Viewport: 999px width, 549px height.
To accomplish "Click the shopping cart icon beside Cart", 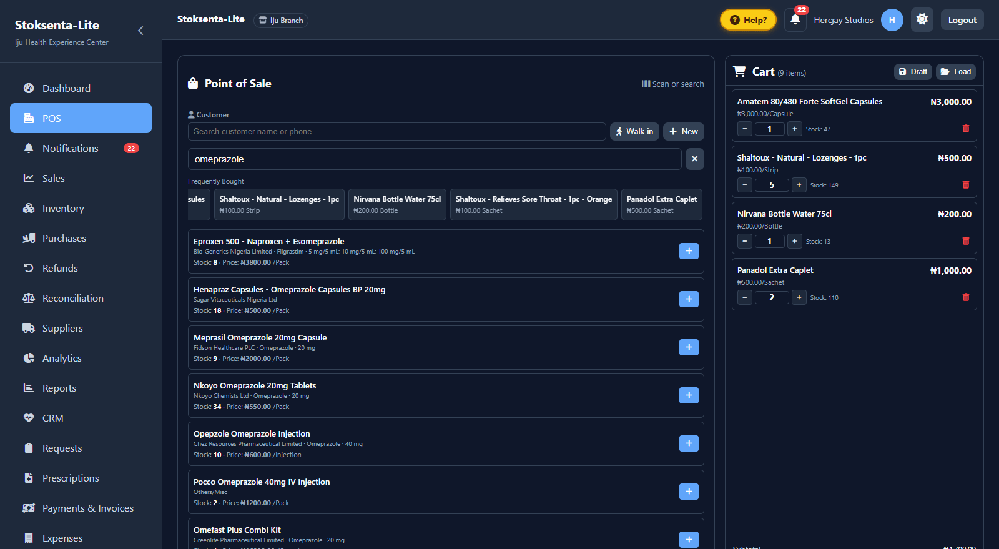I will pyautogui.click(x=739, y=71).
